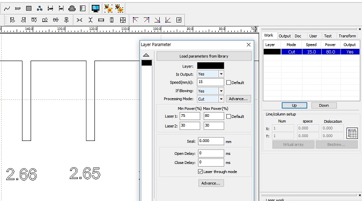Image resolution: width=362 pixels, height=201 pixels.
Task: Click the Cut mode cell in layer table
Action: point(292,52)
